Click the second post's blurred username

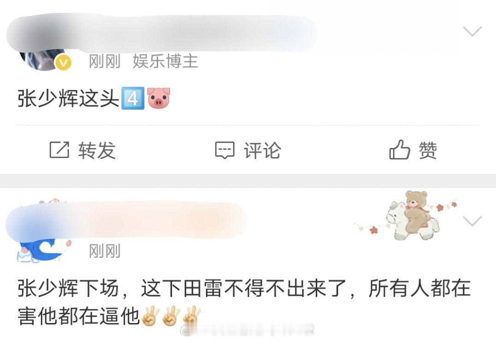pyautogui.click(x=126, y=220)
